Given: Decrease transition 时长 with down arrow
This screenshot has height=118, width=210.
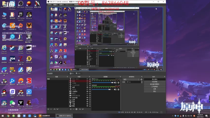Looking at the screenshot, I should click(142, 83).
